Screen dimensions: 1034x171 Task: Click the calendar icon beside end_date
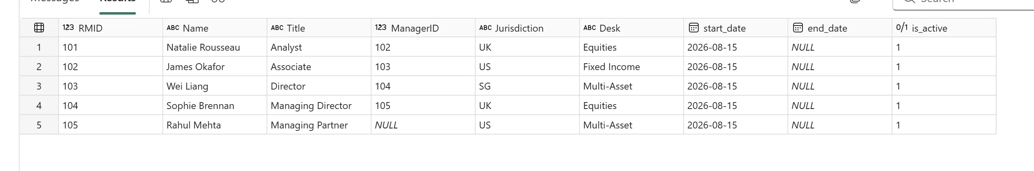point(798,28)
